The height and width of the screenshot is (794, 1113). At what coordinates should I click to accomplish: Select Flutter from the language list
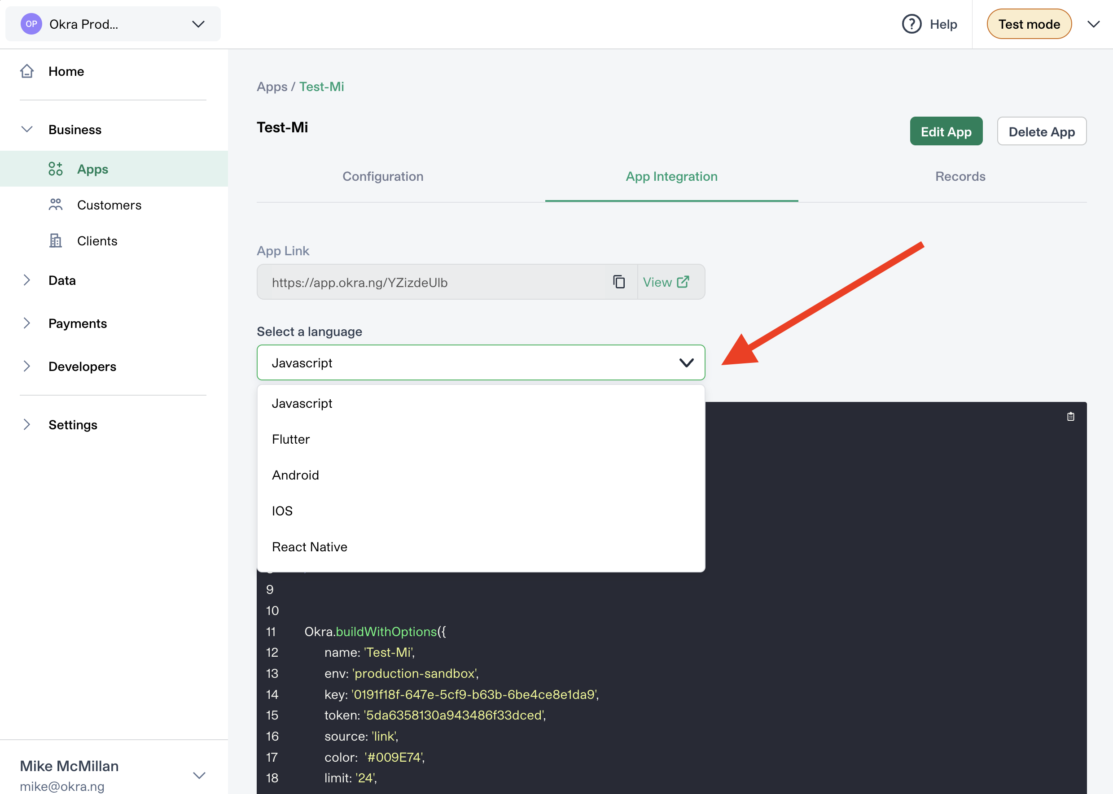point(481,439)
